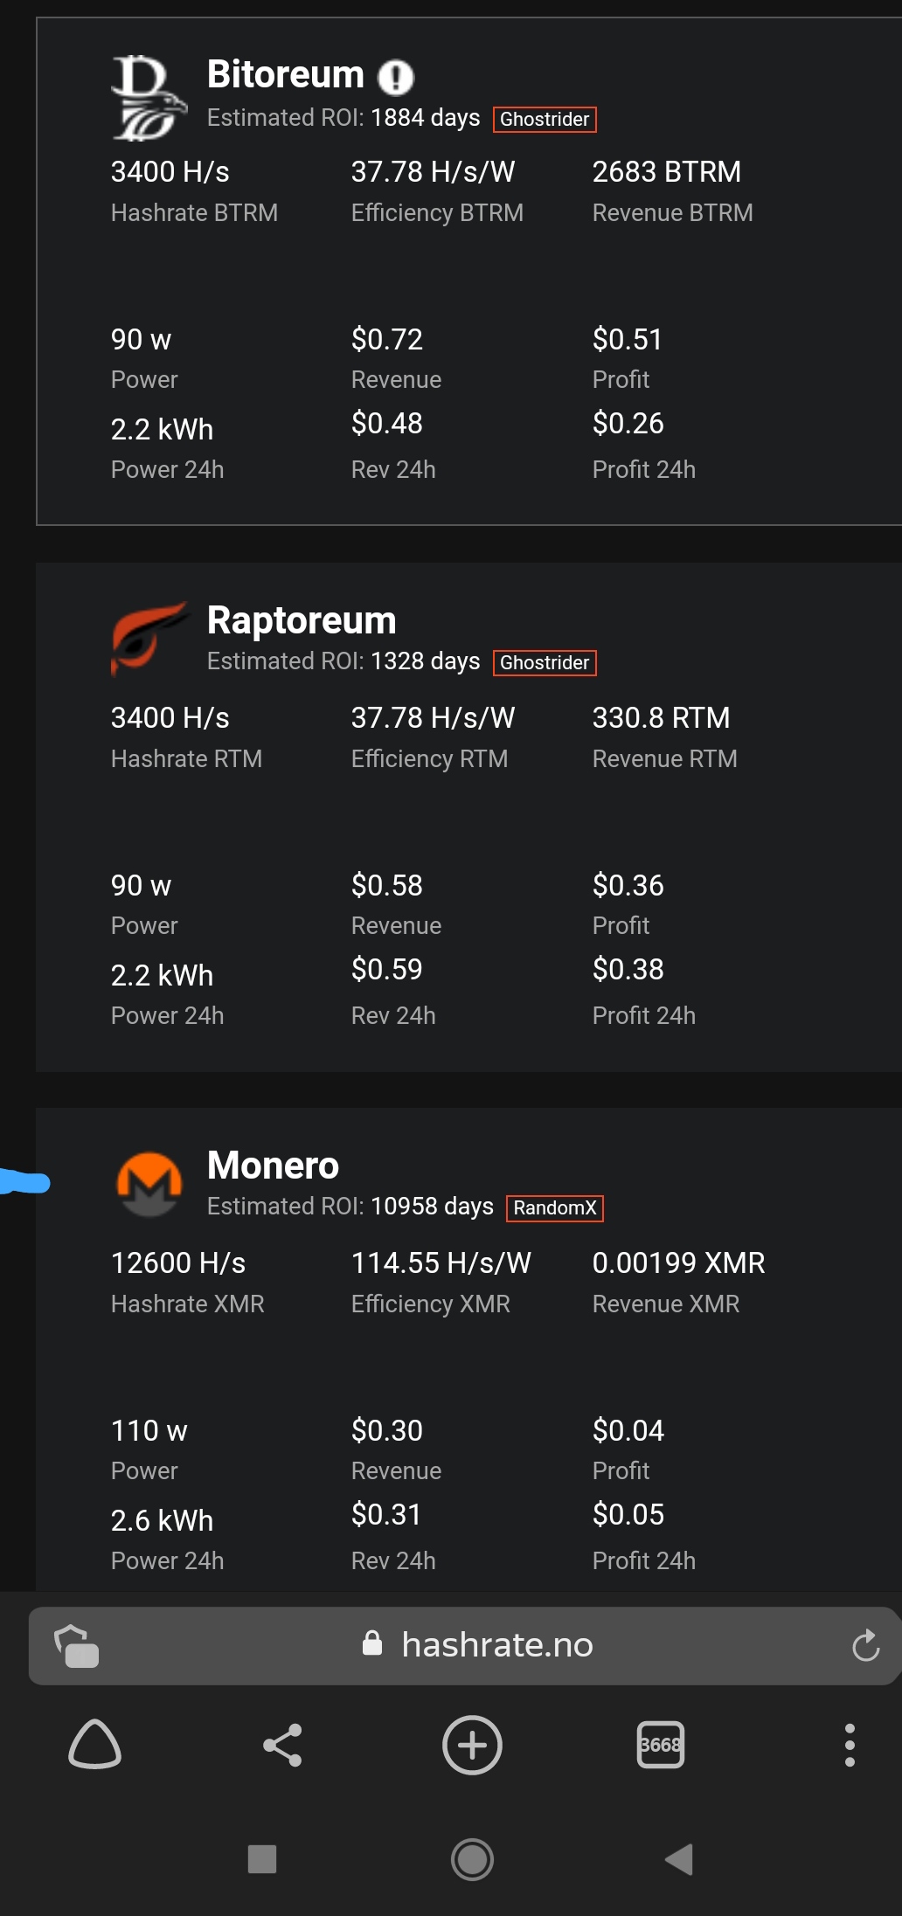The width and height of the screenshot is (902, 1916).
Task: Tap the Android home circle button
Action: tap(472, 1859)
